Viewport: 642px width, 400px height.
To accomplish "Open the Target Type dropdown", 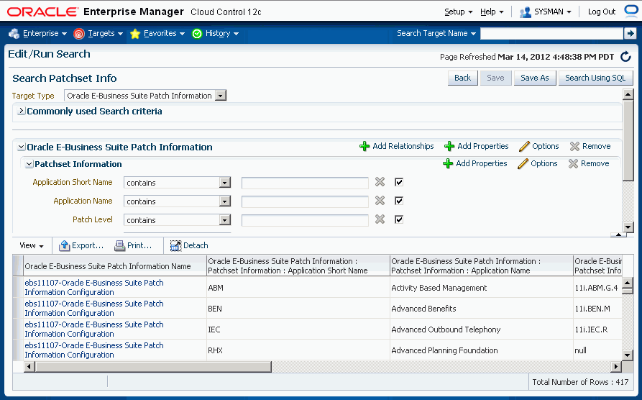I will [220, 96].
